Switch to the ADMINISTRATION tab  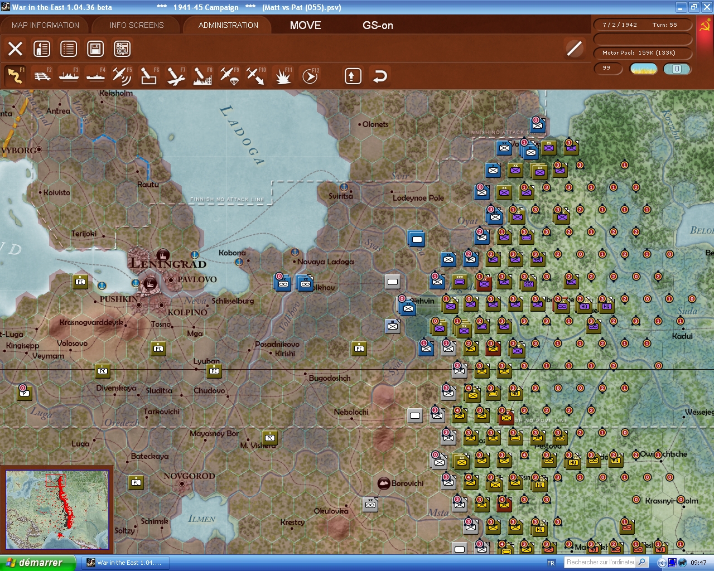(228, 25)
